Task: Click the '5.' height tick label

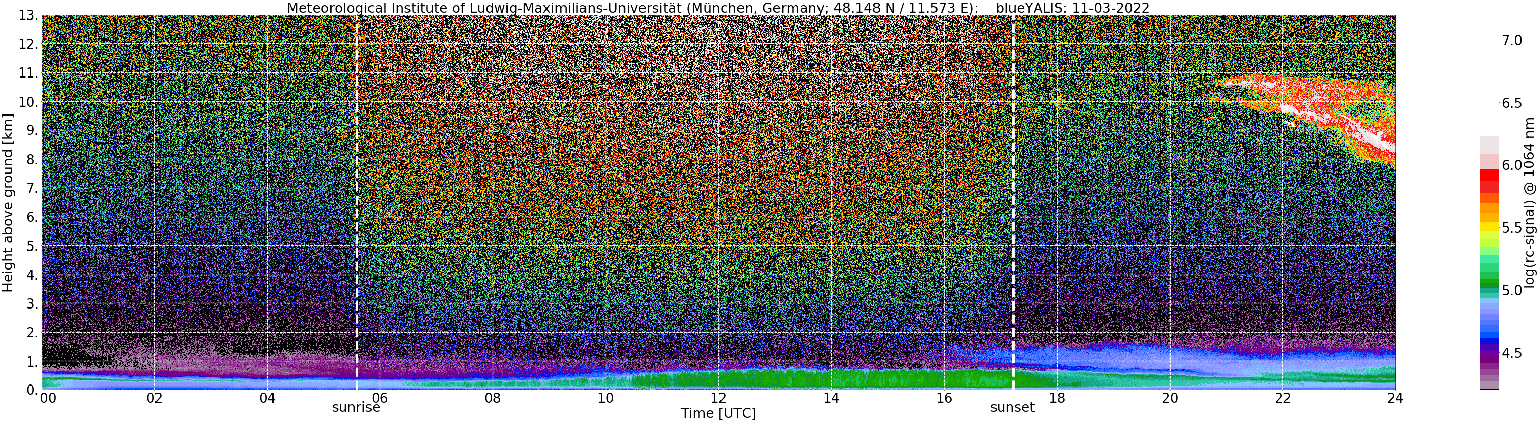Action: click(x=32, y=246)
